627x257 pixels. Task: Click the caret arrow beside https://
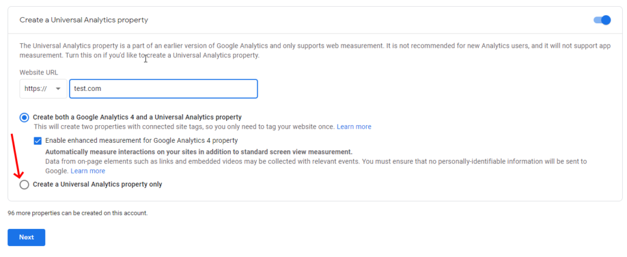click(58, 89)
